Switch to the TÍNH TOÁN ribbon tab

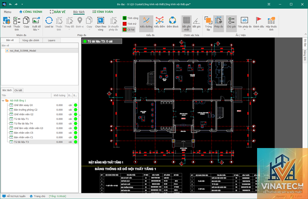click(x=103, y=12)
